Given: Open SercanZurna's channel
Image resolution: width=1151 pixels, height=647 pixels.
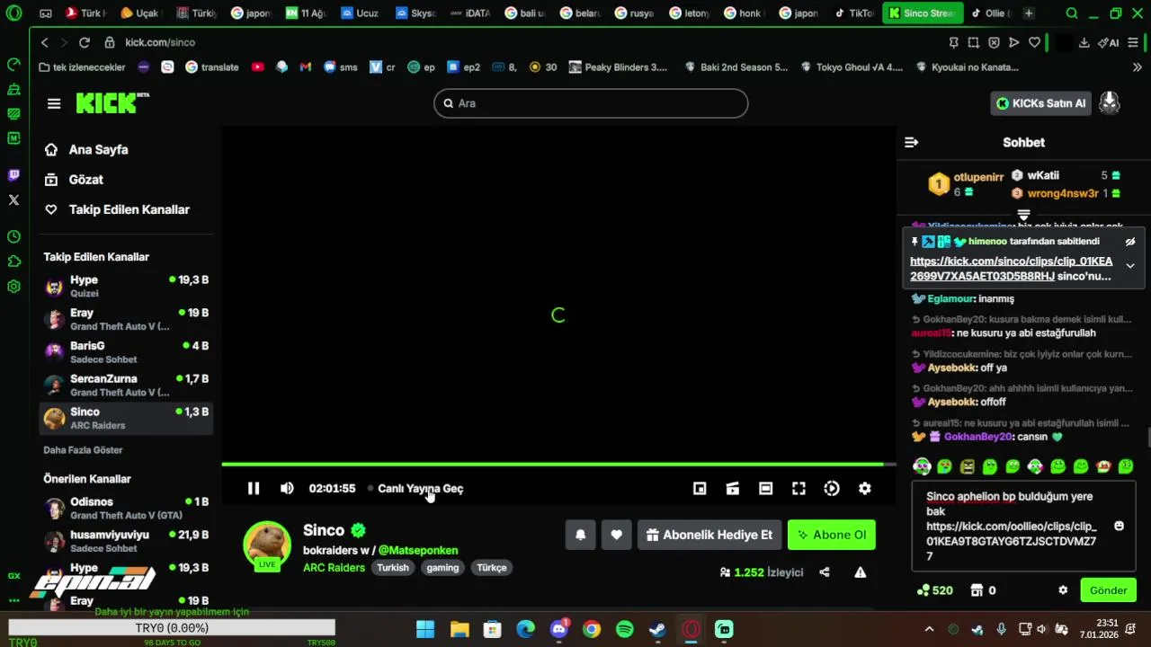Looking at the screenshot, I should (127, 386).
